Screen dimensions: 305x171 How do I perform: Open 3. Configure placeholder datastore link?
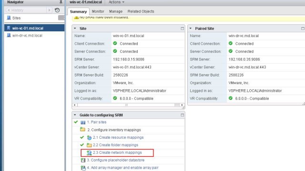coord(115,160)
